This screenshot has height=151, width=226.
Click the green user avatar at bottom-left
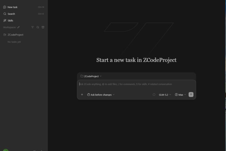(x=6, y=150)
